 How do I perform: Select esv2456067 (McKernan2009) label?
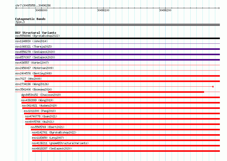pos(34,68)
